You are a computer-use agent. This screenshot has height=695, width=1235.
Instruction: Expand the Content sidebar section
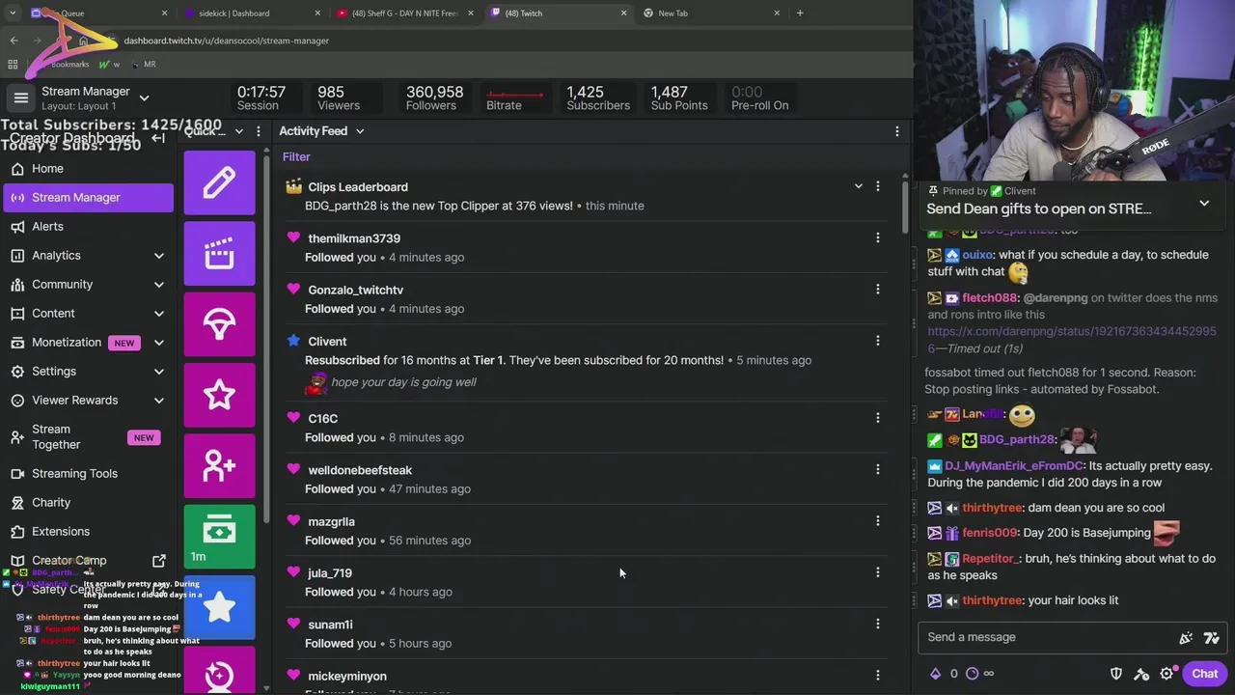tap(159, 313)
